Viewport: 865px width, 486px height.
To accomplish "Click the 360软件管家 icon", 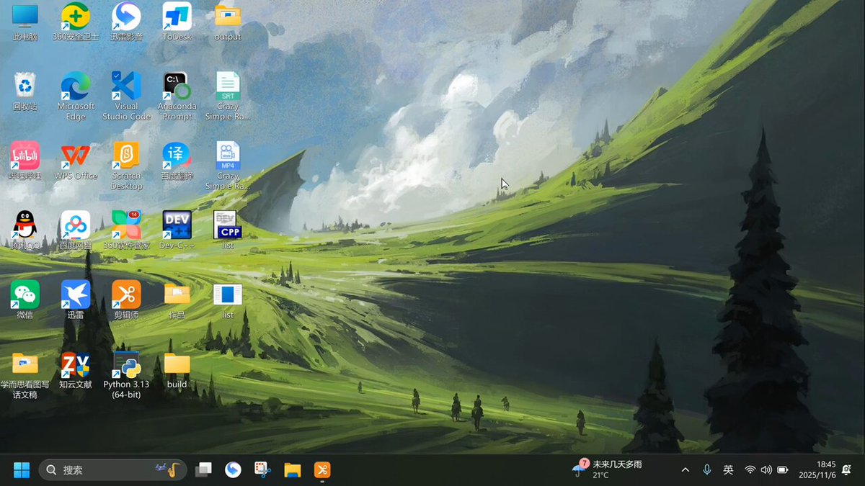I will pyautogui.click(x=126, y=230).
